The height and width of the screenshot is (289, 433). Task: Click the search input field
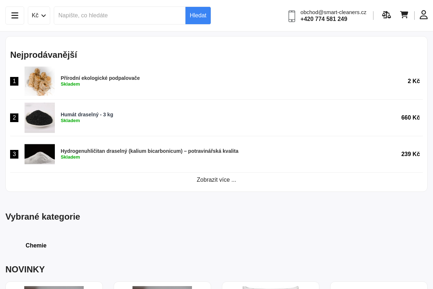point(119,16)
